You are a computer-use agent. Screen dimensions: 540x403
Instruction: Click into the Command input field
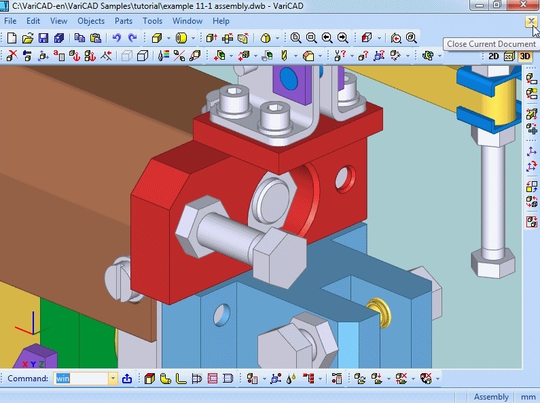82,379
